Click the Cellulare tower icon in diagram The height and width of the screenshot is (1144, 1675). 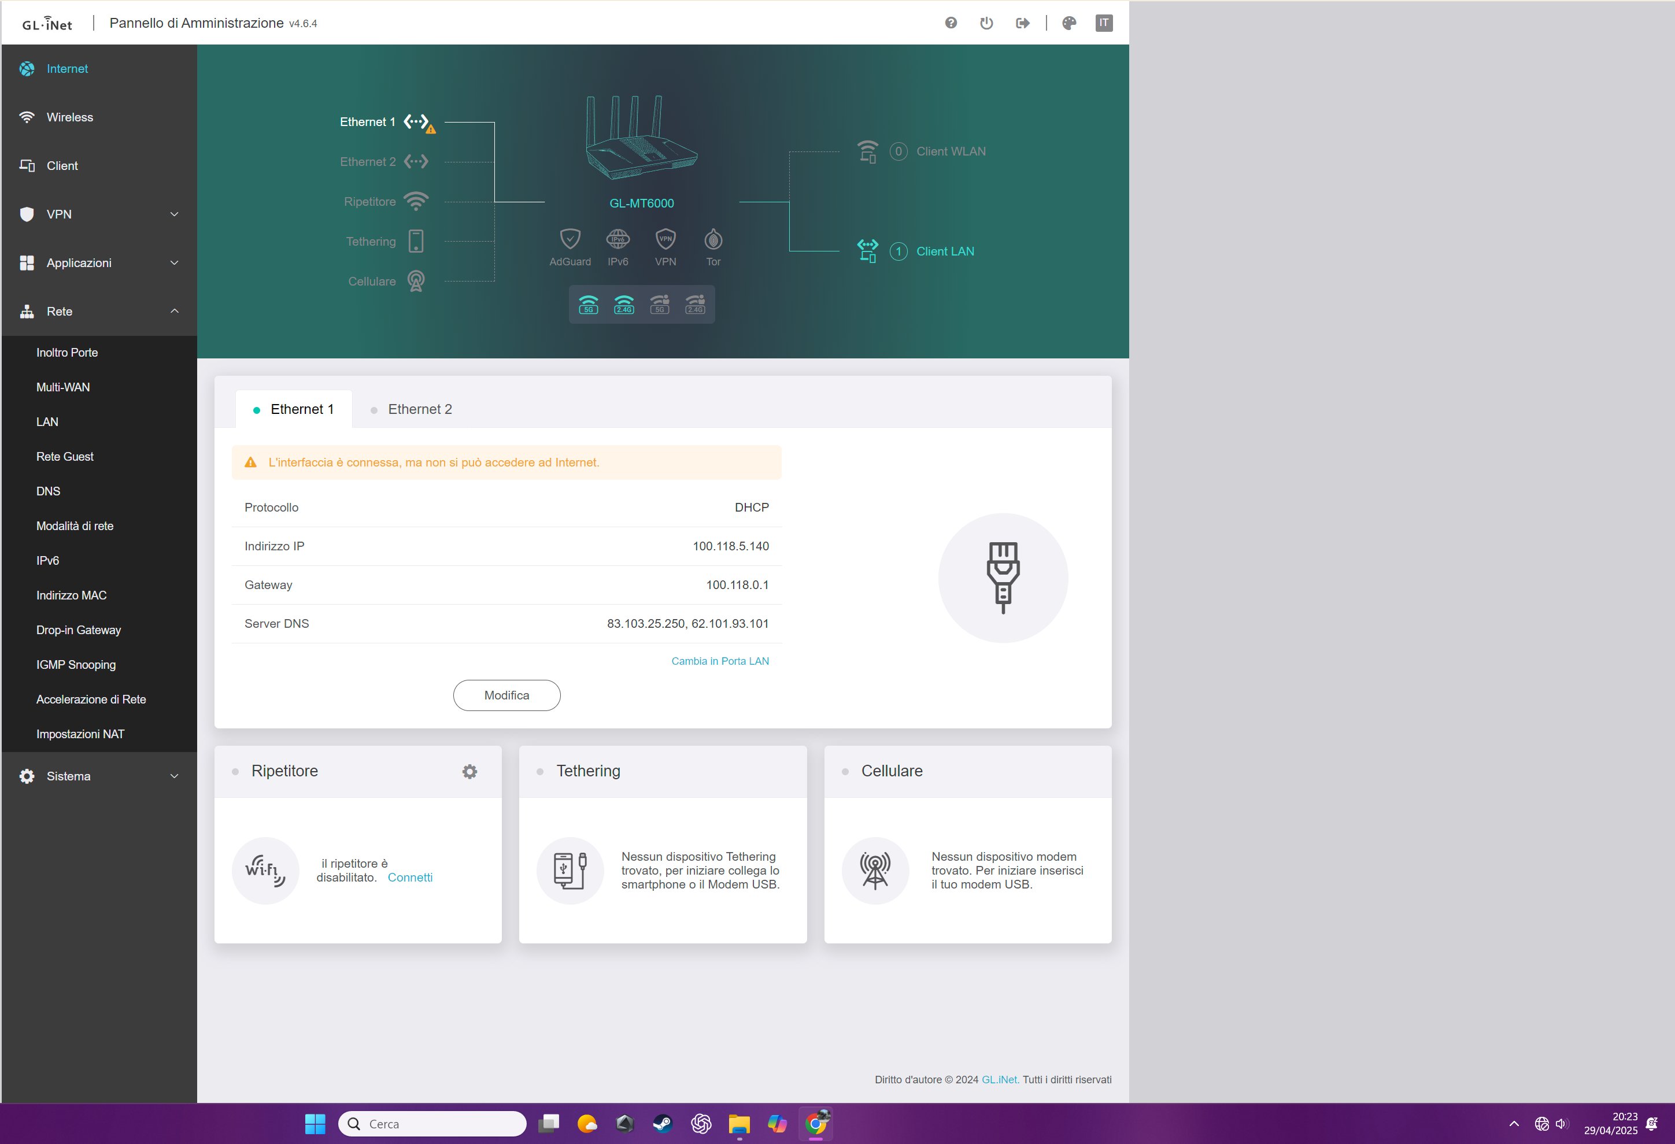[x=416, y=281]
